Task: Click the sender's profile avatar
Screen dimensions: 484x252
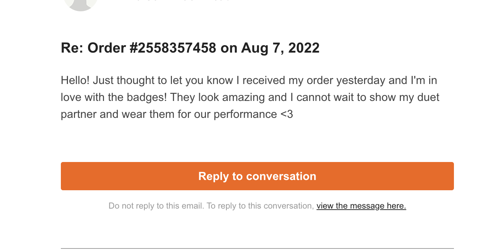Action: 81,4
